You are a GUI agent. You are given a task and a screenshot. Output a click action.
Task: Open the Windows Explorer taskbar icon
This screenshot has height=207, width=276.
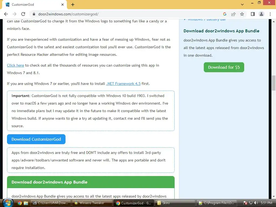(x=26, y=203)
